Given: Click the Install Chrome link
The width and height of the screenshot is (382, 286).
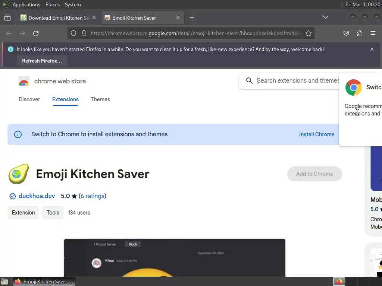Looking at the screenshot, I should tap(317, 134).
